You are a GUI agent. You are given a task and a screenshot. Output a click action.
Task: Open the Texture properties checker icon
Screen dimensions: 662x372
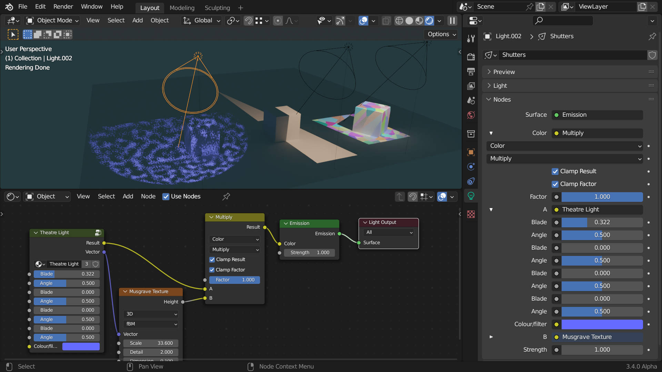click(471, 214)
